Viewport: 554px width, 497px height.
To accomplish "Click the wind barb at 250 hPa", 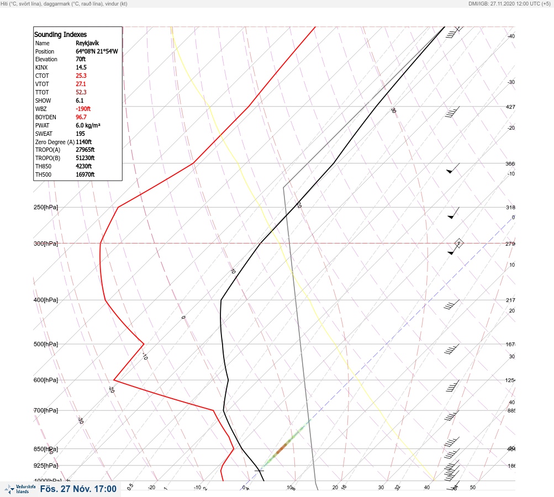I will (453, 213).
